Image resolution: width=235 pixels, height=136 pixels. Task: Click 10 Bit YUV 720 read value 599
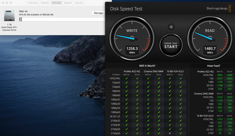pos(229,123)
